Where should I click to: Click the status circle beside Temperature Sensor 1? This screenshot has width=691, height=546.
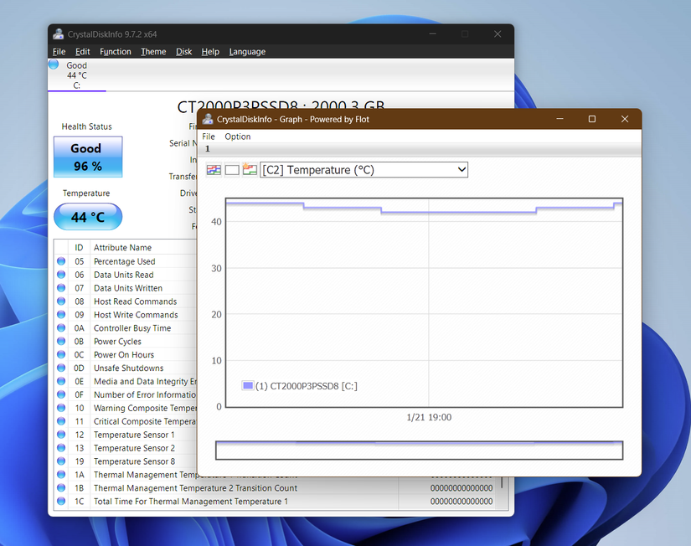point(59,435)
